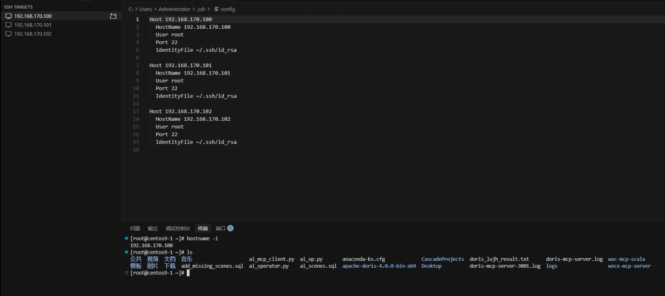Click line number 13 in gutter

136,111
